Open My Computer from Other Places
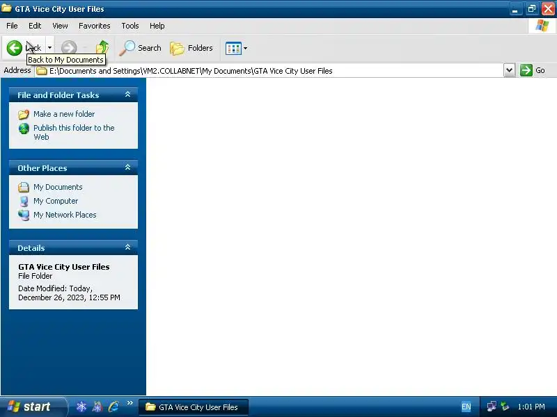 [x=56, y=201]
